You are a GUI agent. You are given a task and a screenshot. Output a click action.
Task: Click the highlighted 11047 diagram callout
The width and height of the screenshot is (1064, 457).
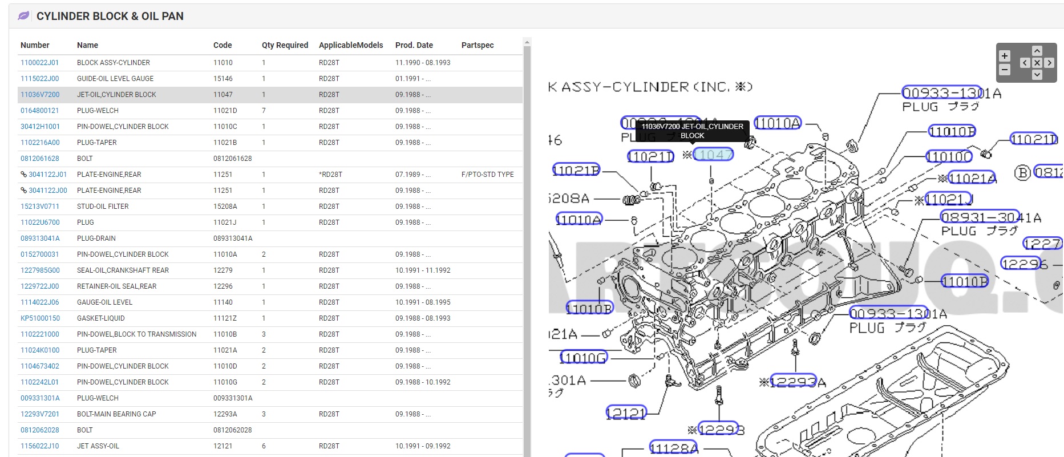713,155
